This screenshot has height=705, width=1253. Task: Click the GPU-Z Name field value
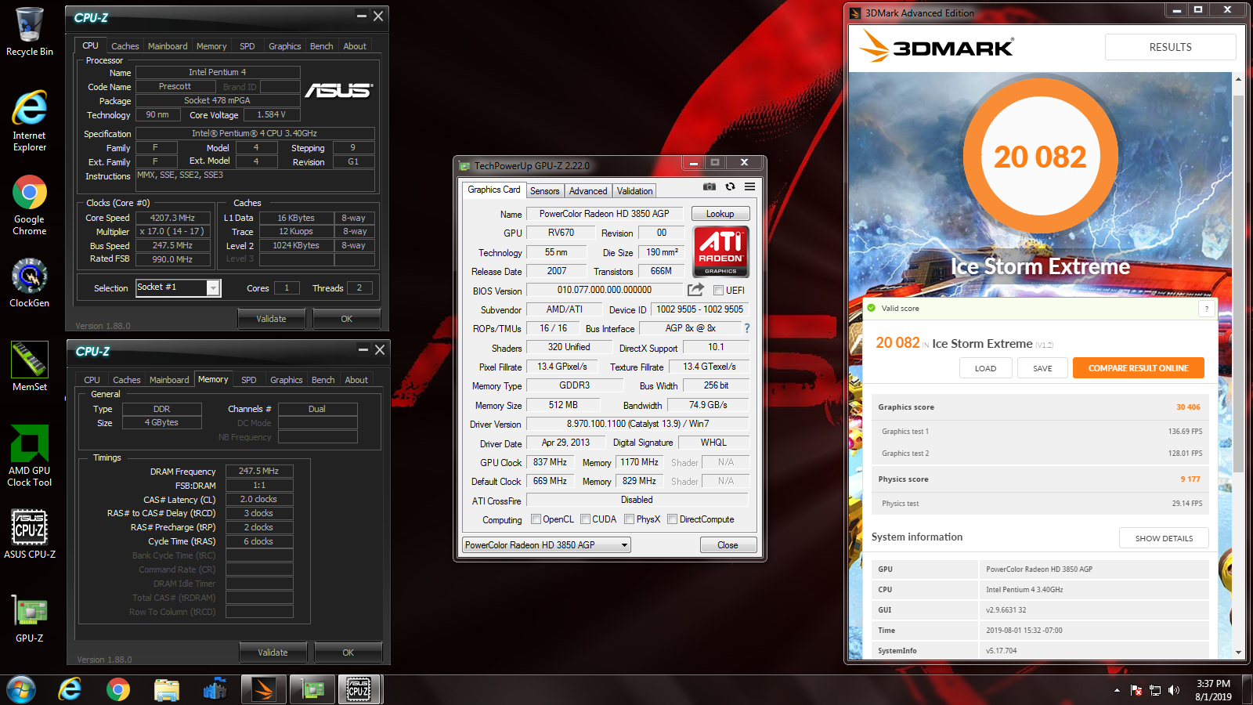pos(604,213)
